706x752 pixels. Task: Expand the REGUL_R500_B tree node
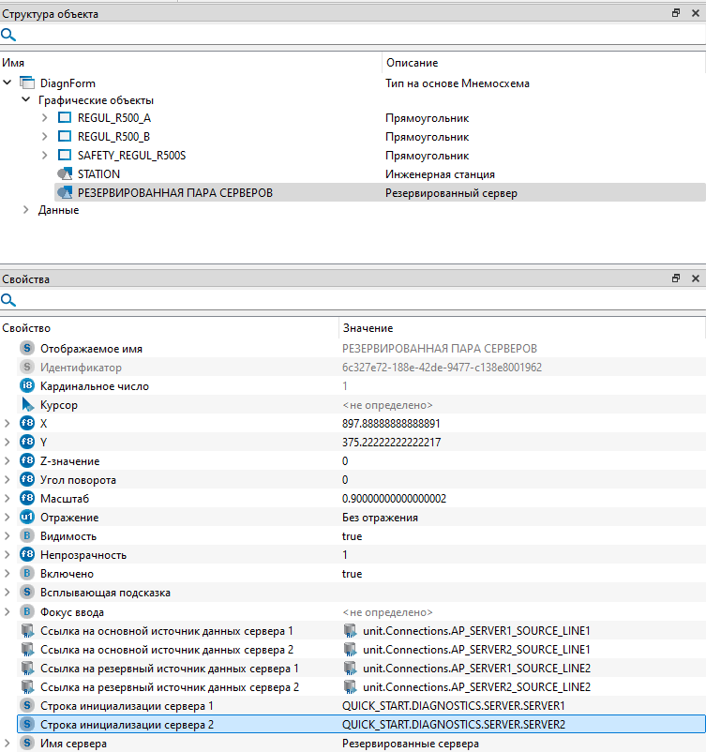(x=45, y=137)
